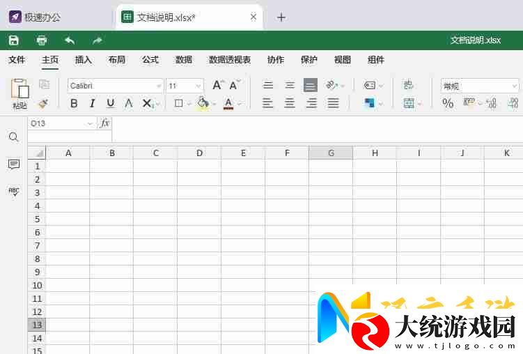Toggle the highlighted Align Bottom button
This screenshot has width=523, height=354.
coord(310,85)
